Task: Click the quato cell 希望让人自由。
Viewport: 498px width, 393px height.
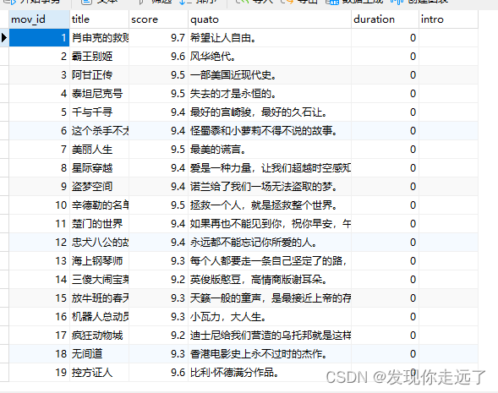Action: tap(270, 38)
